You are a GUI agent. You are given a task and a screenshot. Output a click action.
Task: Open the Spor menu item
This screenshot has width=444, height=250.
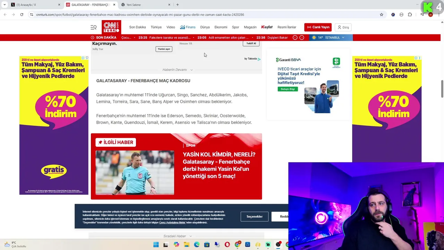pyautogui.click(x=236, y=27)
